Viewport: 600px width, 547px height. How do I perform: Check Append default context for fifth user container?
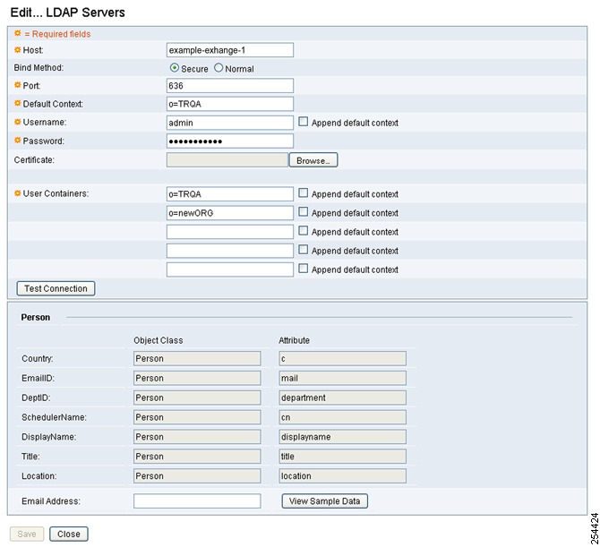click(x=303, y=269)
